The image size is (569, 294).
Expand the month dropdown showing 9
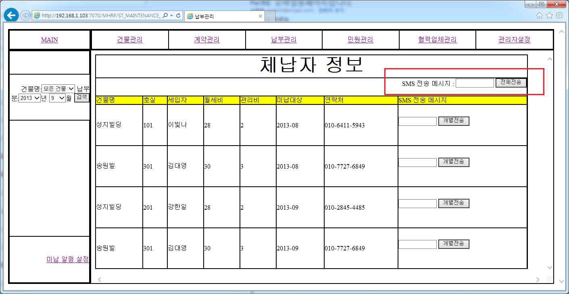[57, 98]
